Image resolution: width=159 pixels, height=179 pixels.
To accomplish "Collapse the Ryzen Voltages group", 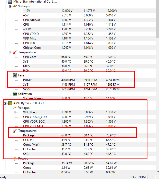I will 10,108.
